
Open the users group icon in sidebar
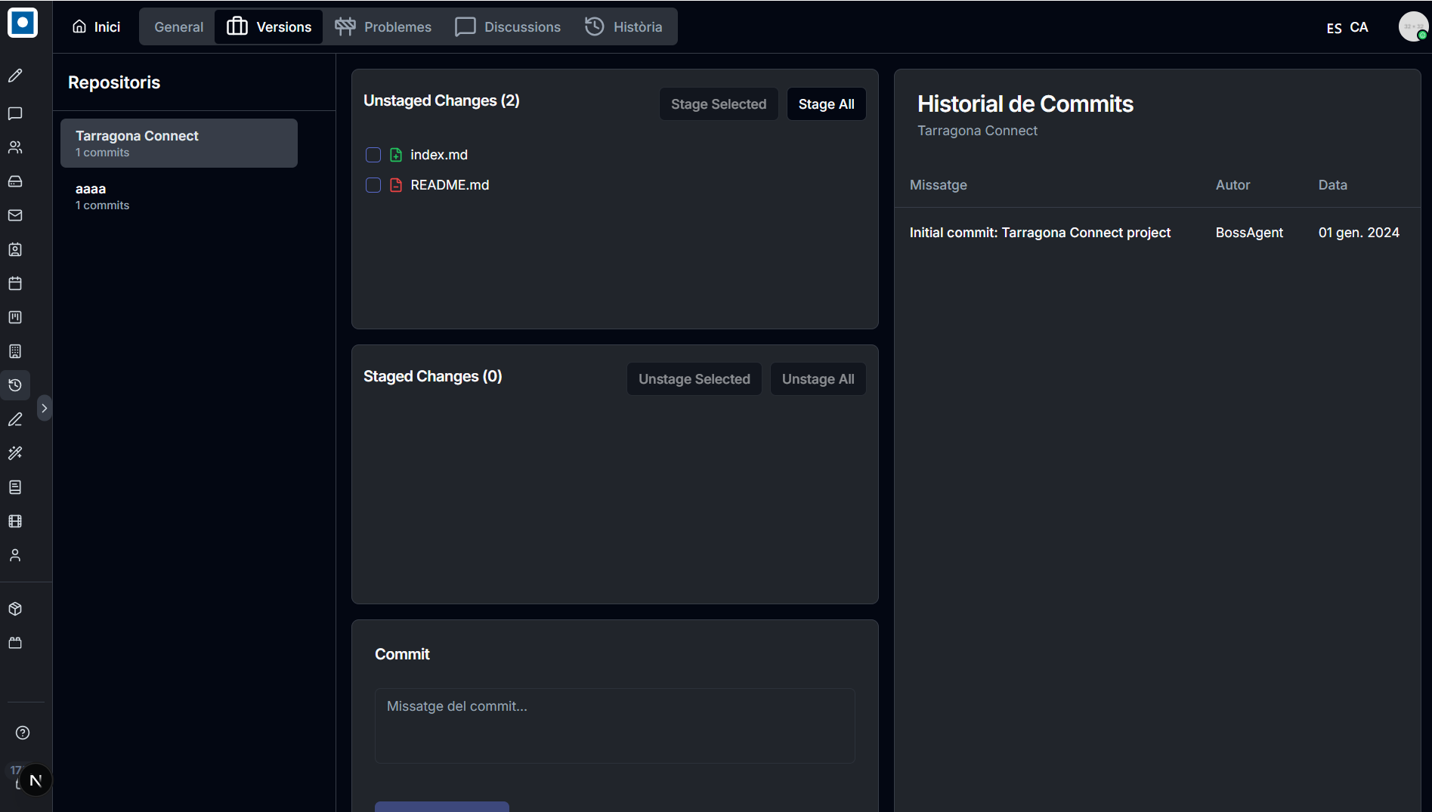click(15, 147)
